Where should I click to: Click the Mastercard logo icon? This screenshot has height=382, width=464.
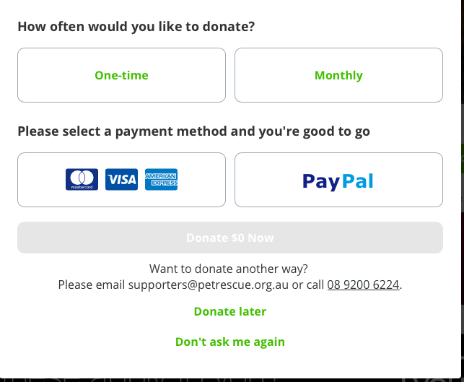coord(82,180)
